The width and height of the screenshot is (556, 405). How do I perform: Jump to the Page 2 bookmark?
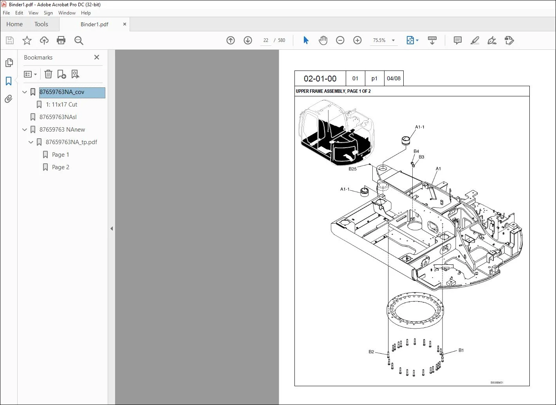(60, 167)
